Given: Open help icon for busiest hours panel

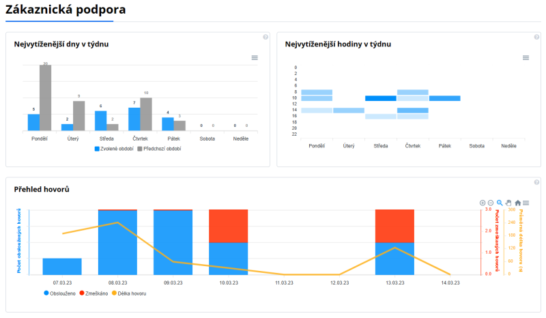Looking at the screenshot, I should pyautogui.click(x=536, y=37).
